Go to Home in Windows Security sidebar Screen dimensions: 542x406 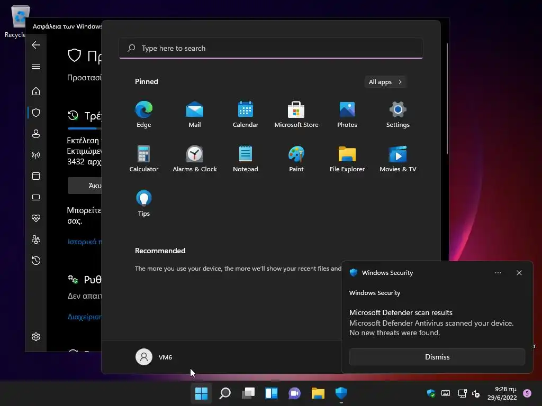(36, 91)
